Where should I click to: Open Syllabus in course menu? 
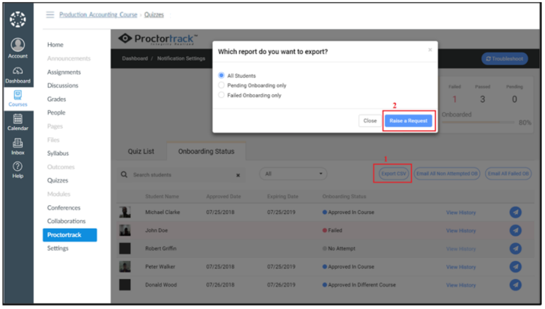point(58,153)
